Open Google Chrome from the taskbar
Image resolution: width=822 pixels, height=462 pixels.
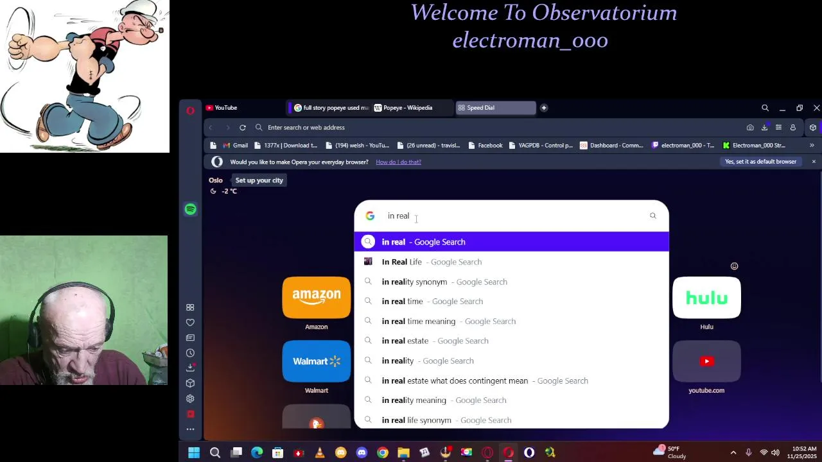tap(383, 453)
